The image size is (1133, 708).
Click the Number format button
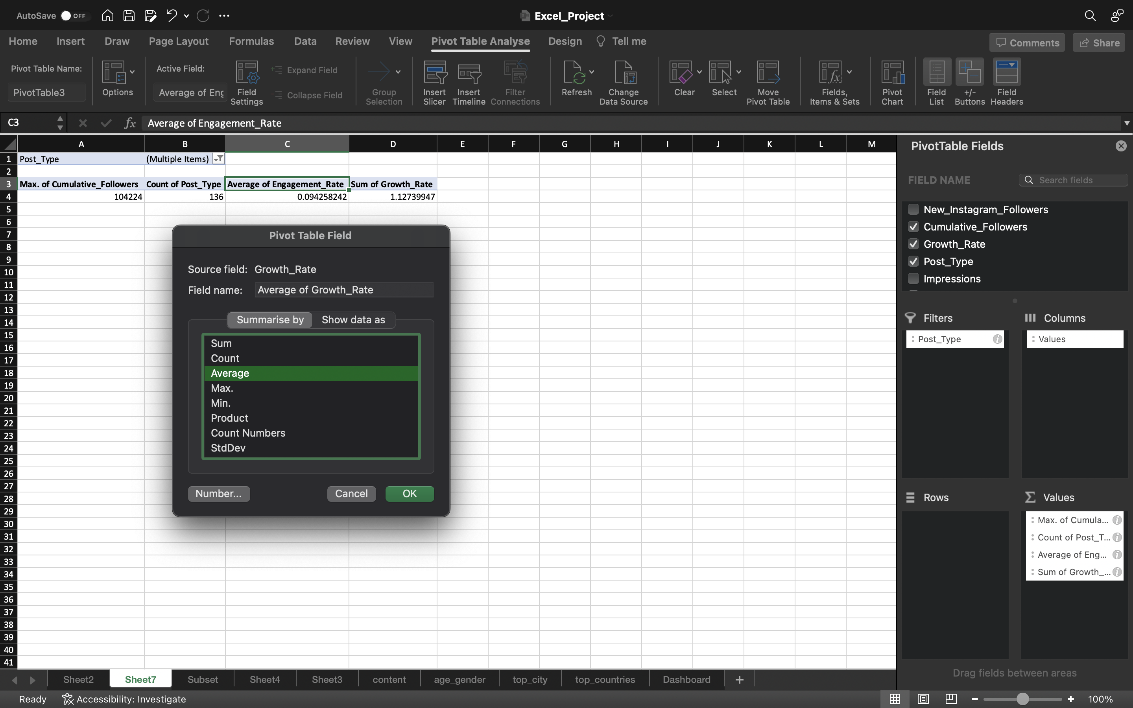tap(218, 494)
